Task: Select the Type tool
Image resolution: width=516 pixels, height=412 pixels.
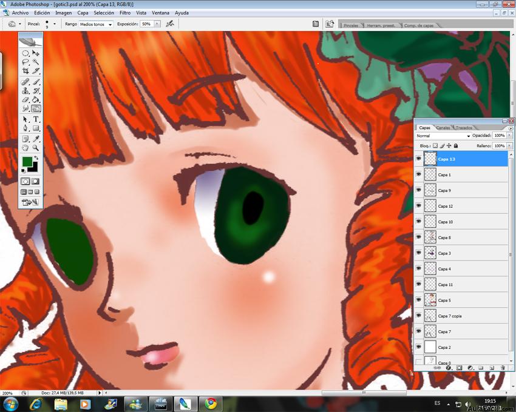Action: click(x=36, y=119)
